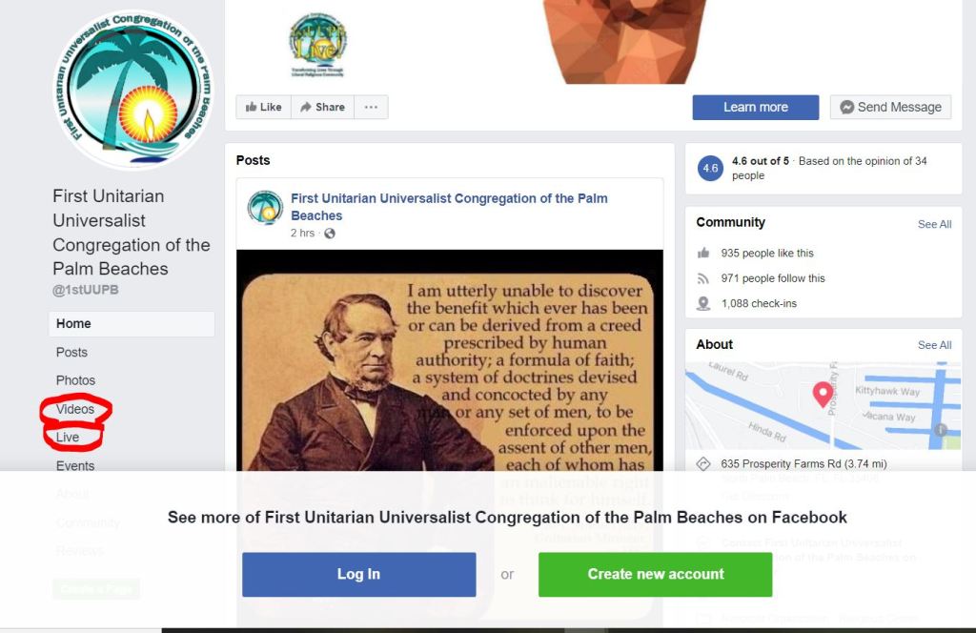Open the congregation's circular profile logo
This screenshot has width=976, height=633.
tap(133, 89)
